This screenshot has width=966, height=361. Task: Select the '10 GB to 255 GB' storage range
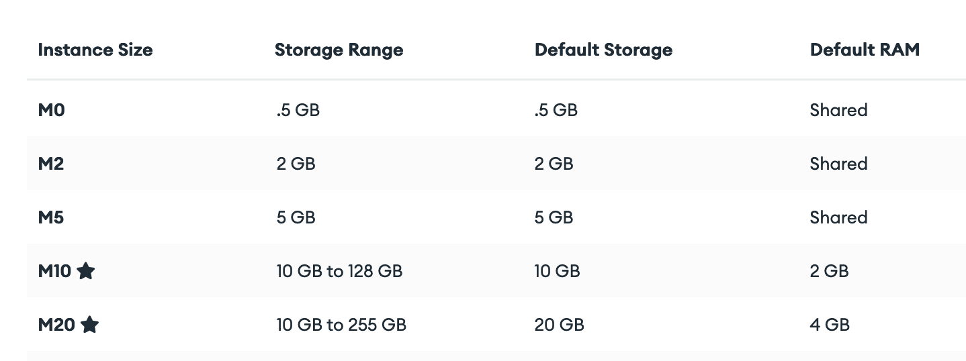tap(341, 325)
